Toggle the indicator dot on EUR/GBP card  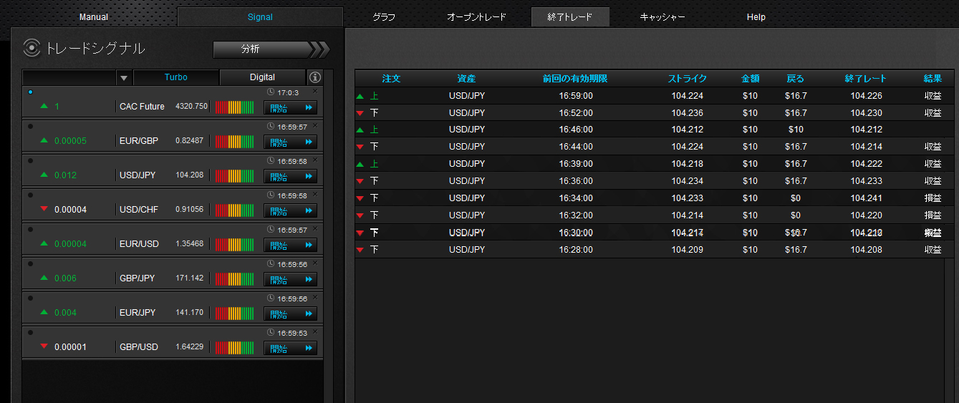pos(30,127)
